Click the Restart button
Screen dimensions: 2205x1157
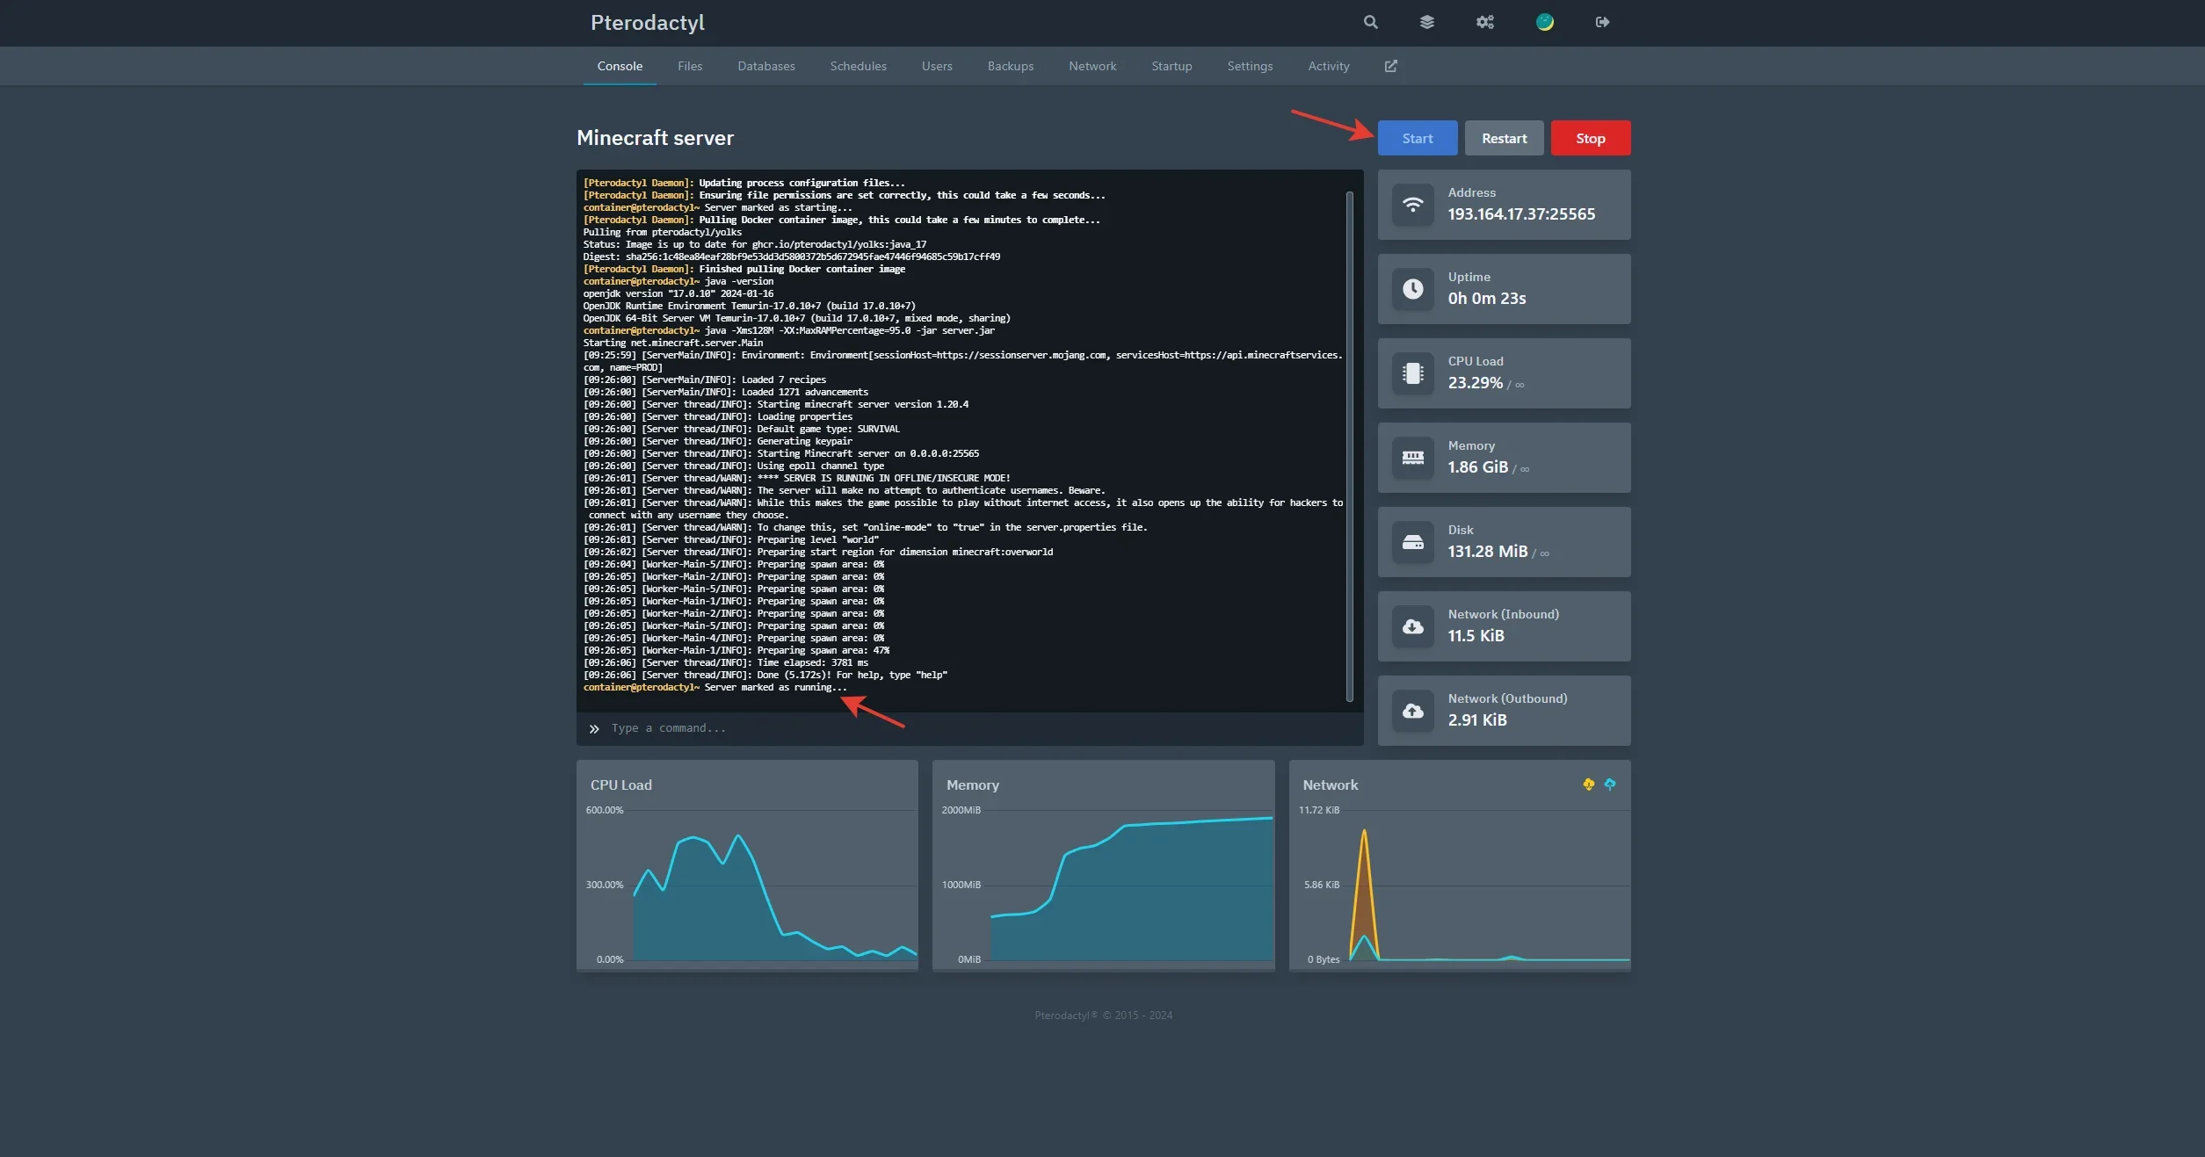(1504, 138)
